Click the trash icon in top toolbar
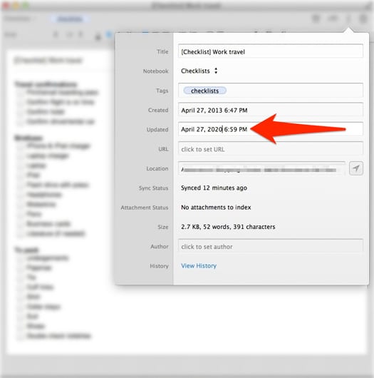The image size is (374, 378). pos(363,19)
